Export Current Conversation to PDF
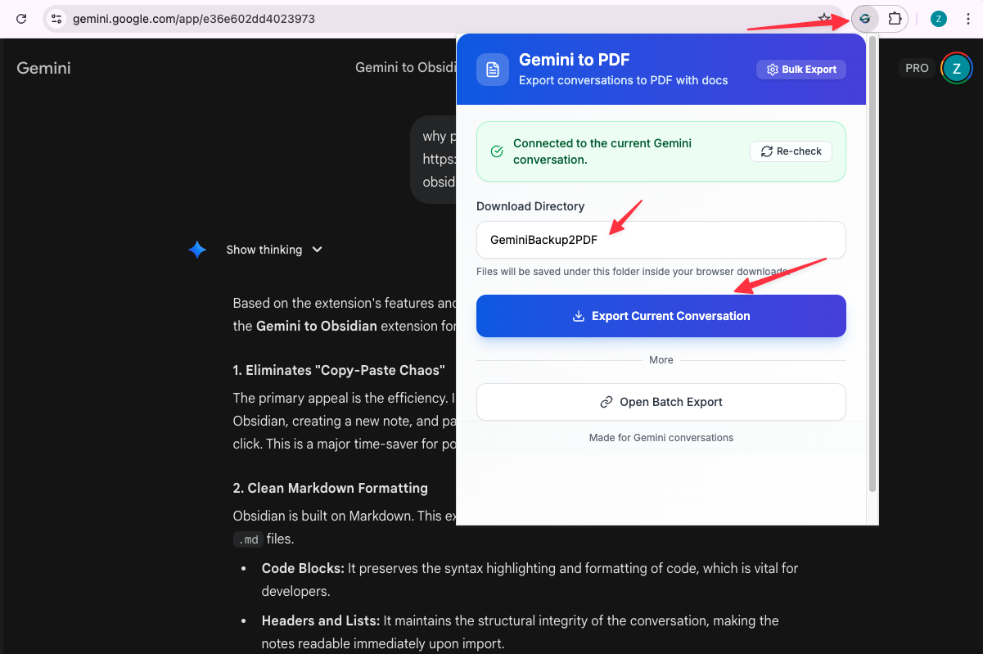 [x=661, y=316]
